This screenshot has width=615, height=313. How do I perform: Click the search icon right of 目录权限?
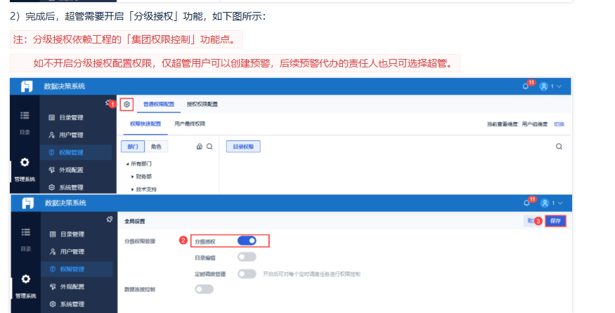click(559, 147)
